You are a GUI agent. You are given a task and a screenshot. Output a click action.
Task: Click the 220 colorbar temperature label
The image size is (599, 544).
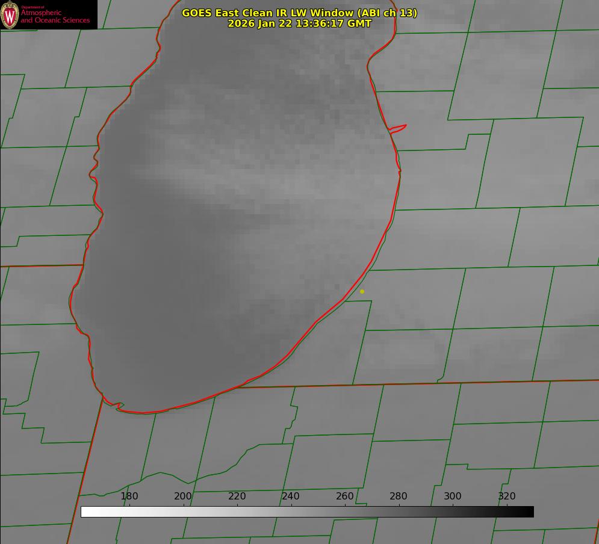[x=237, y=496]
